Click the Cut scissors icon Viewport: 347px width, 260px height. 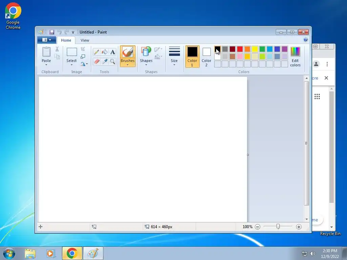(57, 49)
